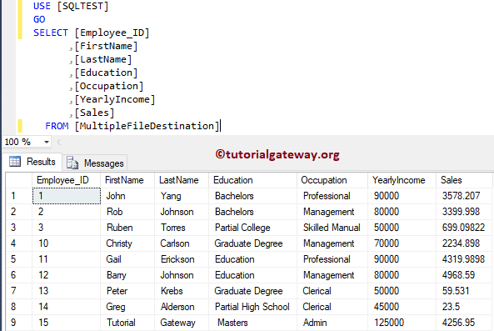Click [YearlyIncome] in the query editor

click(115, 99)
